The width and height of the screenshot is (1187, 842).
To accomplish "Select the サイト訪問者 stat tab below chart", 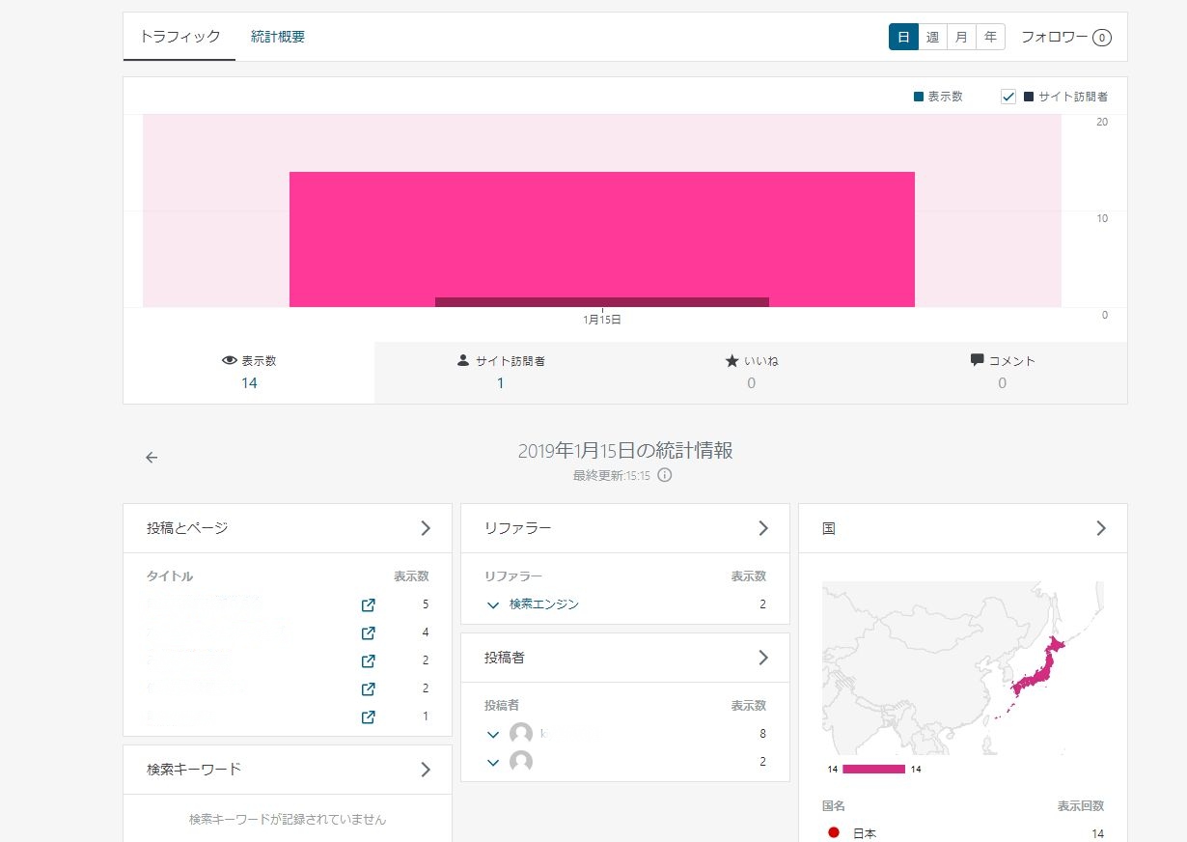I will click(500, 372).
